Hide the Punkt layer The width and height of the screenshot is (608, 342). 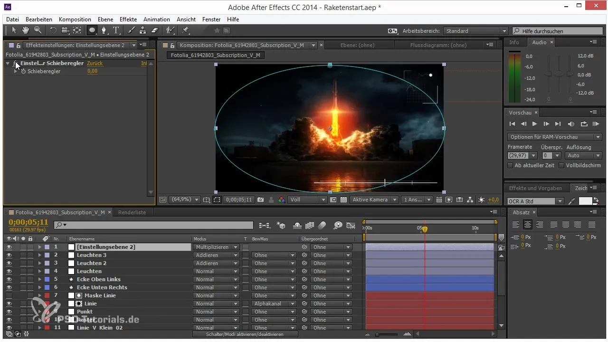(9, 312)
